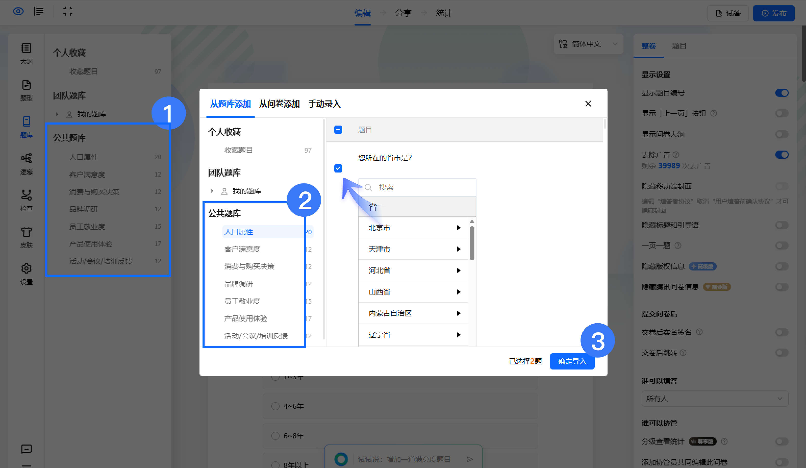
Task: Click the send arrow in AI prompt bar
Action: 470,459
